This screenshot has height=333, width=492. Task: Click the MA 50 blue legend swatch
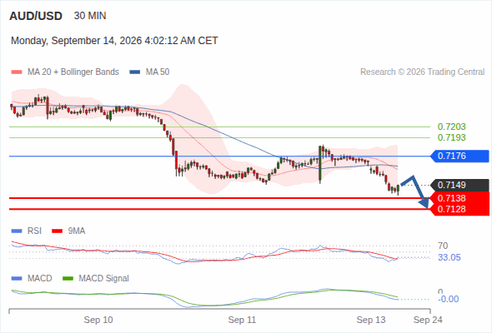[135, 72]
